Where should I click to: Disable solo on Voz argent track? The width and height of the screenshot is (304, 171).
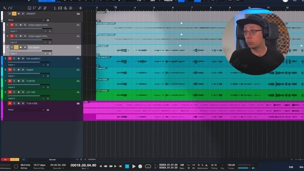click(x=16, y=47)
